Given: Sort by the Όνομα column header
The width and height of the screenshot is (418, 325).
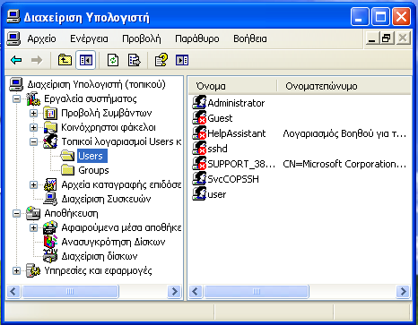Looking at the screenshot, I should 232,86.
